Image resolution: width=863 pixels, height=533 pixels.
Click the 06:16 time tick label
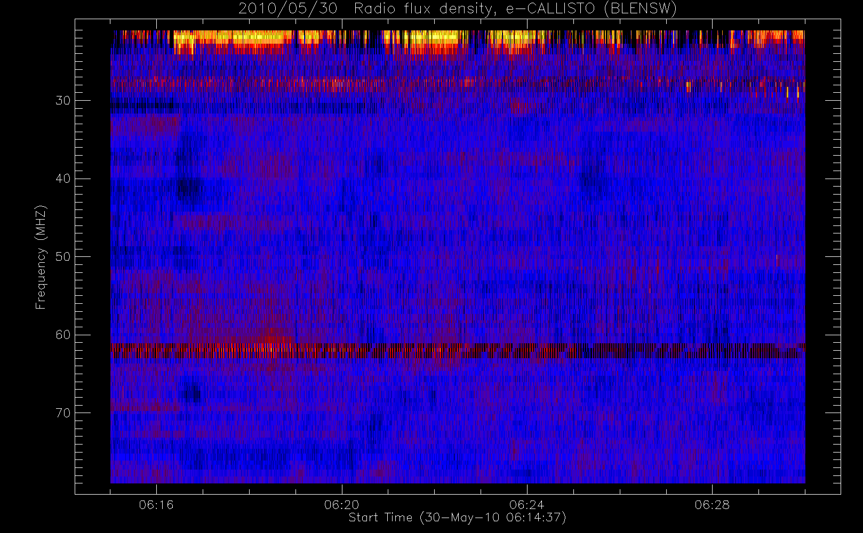[156, 505]
